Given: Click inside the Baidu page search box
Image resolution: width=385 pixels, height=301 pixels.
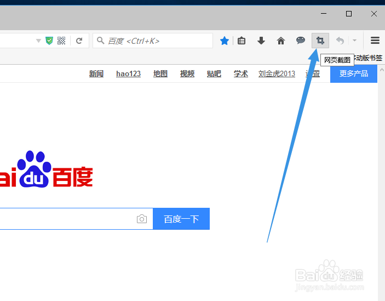Looking at the screenshot, I should [x=76, y=219].
